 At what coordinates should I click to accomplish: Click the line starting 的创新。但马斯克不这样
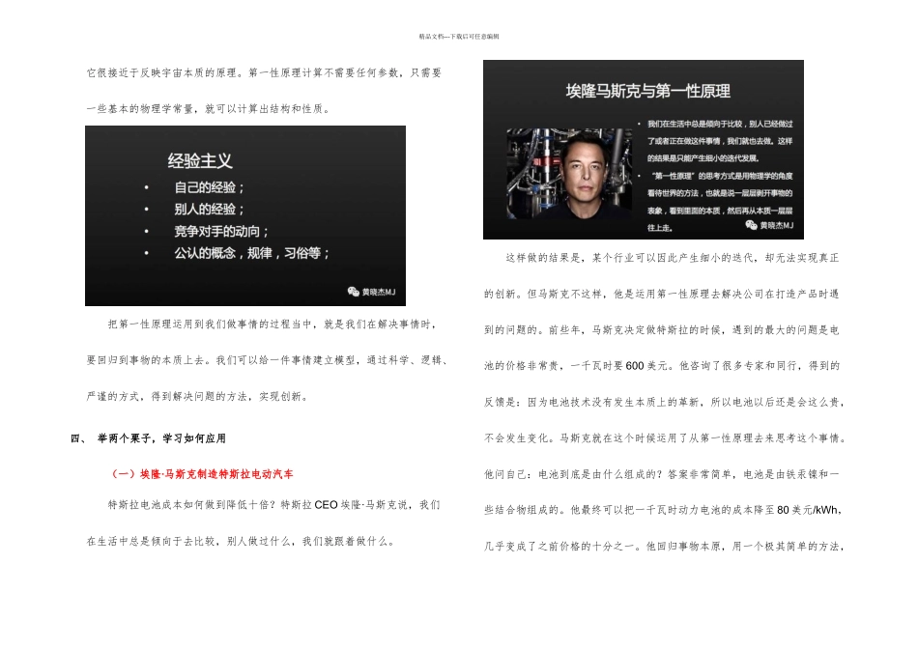point(662,294)
